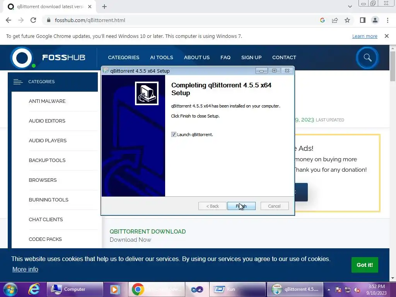
Task: Click the browser forward arrow
Action: coord(21,20)
